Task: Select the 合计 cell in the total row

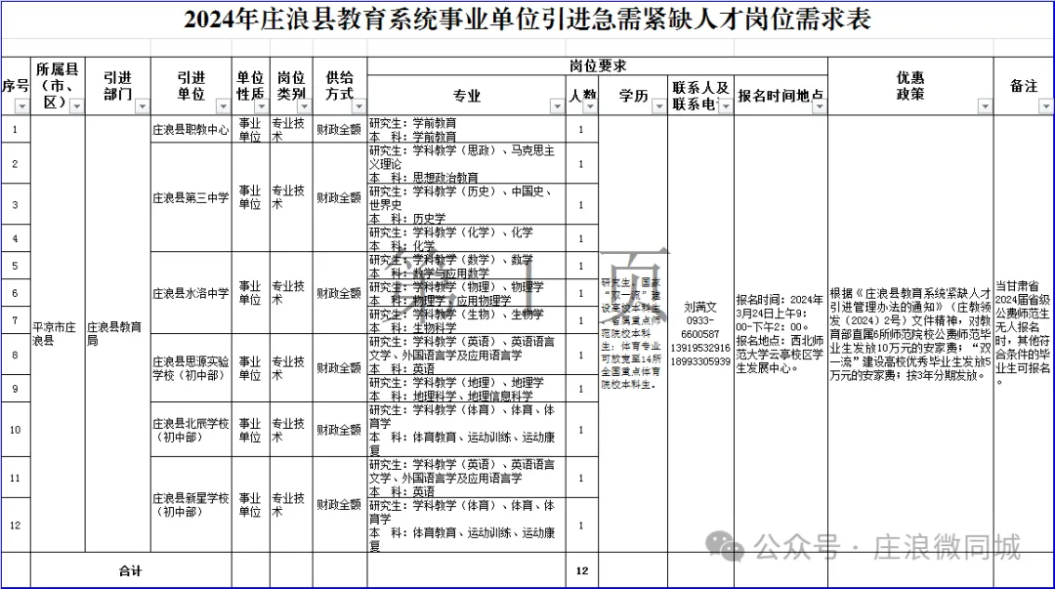Action: tap(131, 570)
